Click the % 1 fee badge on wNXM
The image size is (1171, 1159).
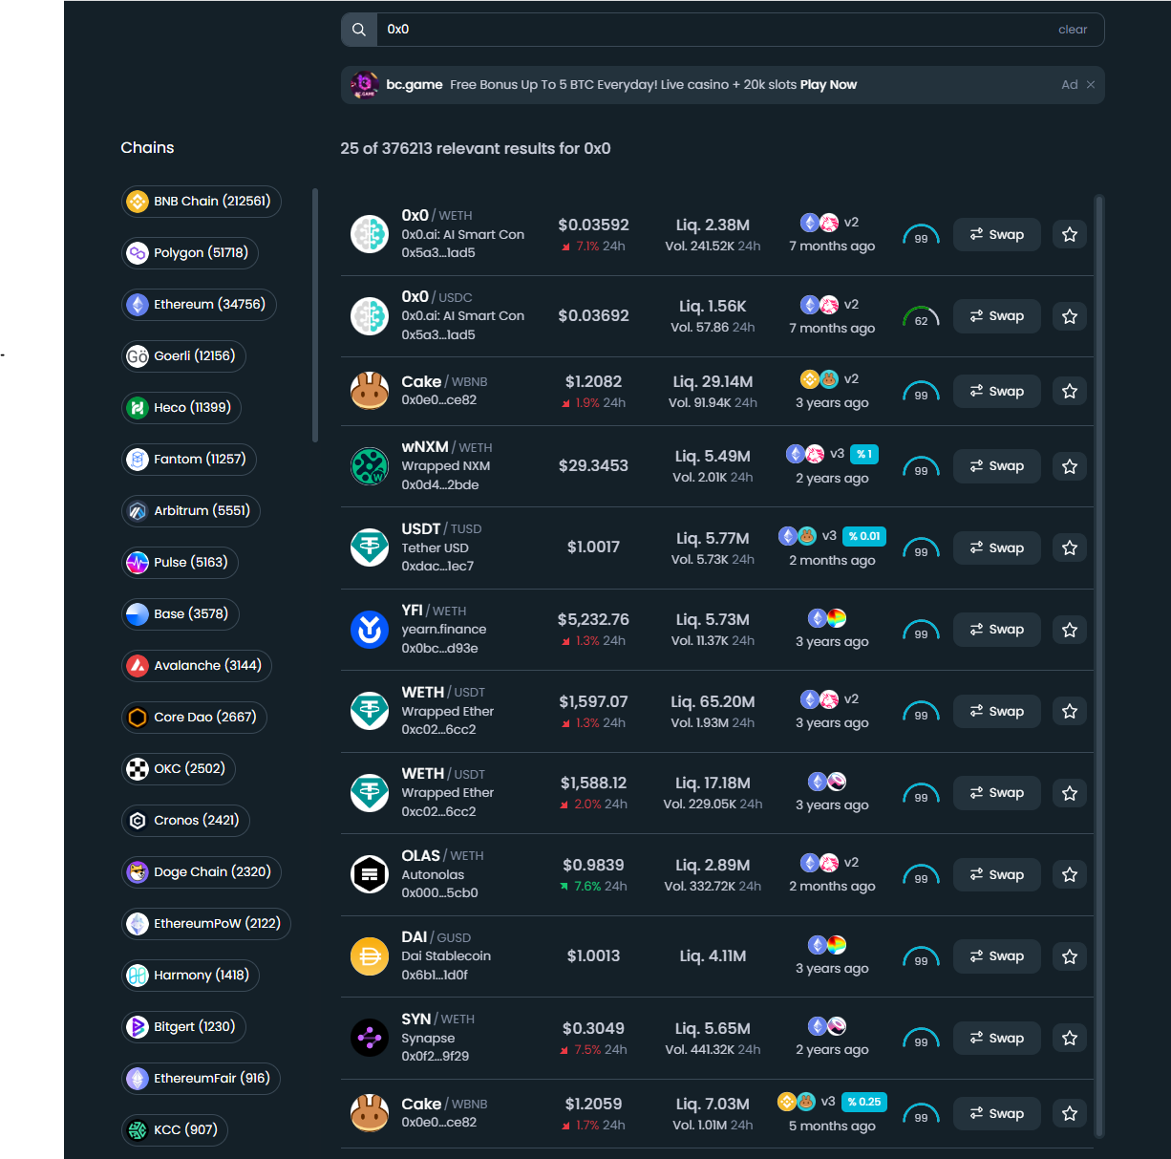tap(863, 454)
